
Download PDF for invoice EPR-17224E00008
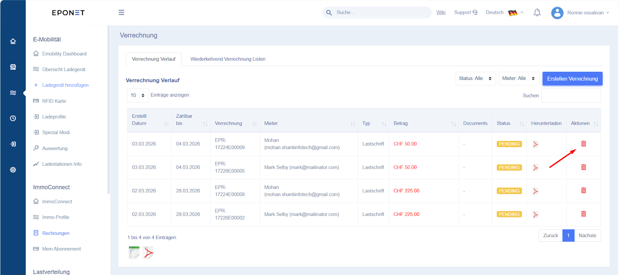[x=535, y=191]
